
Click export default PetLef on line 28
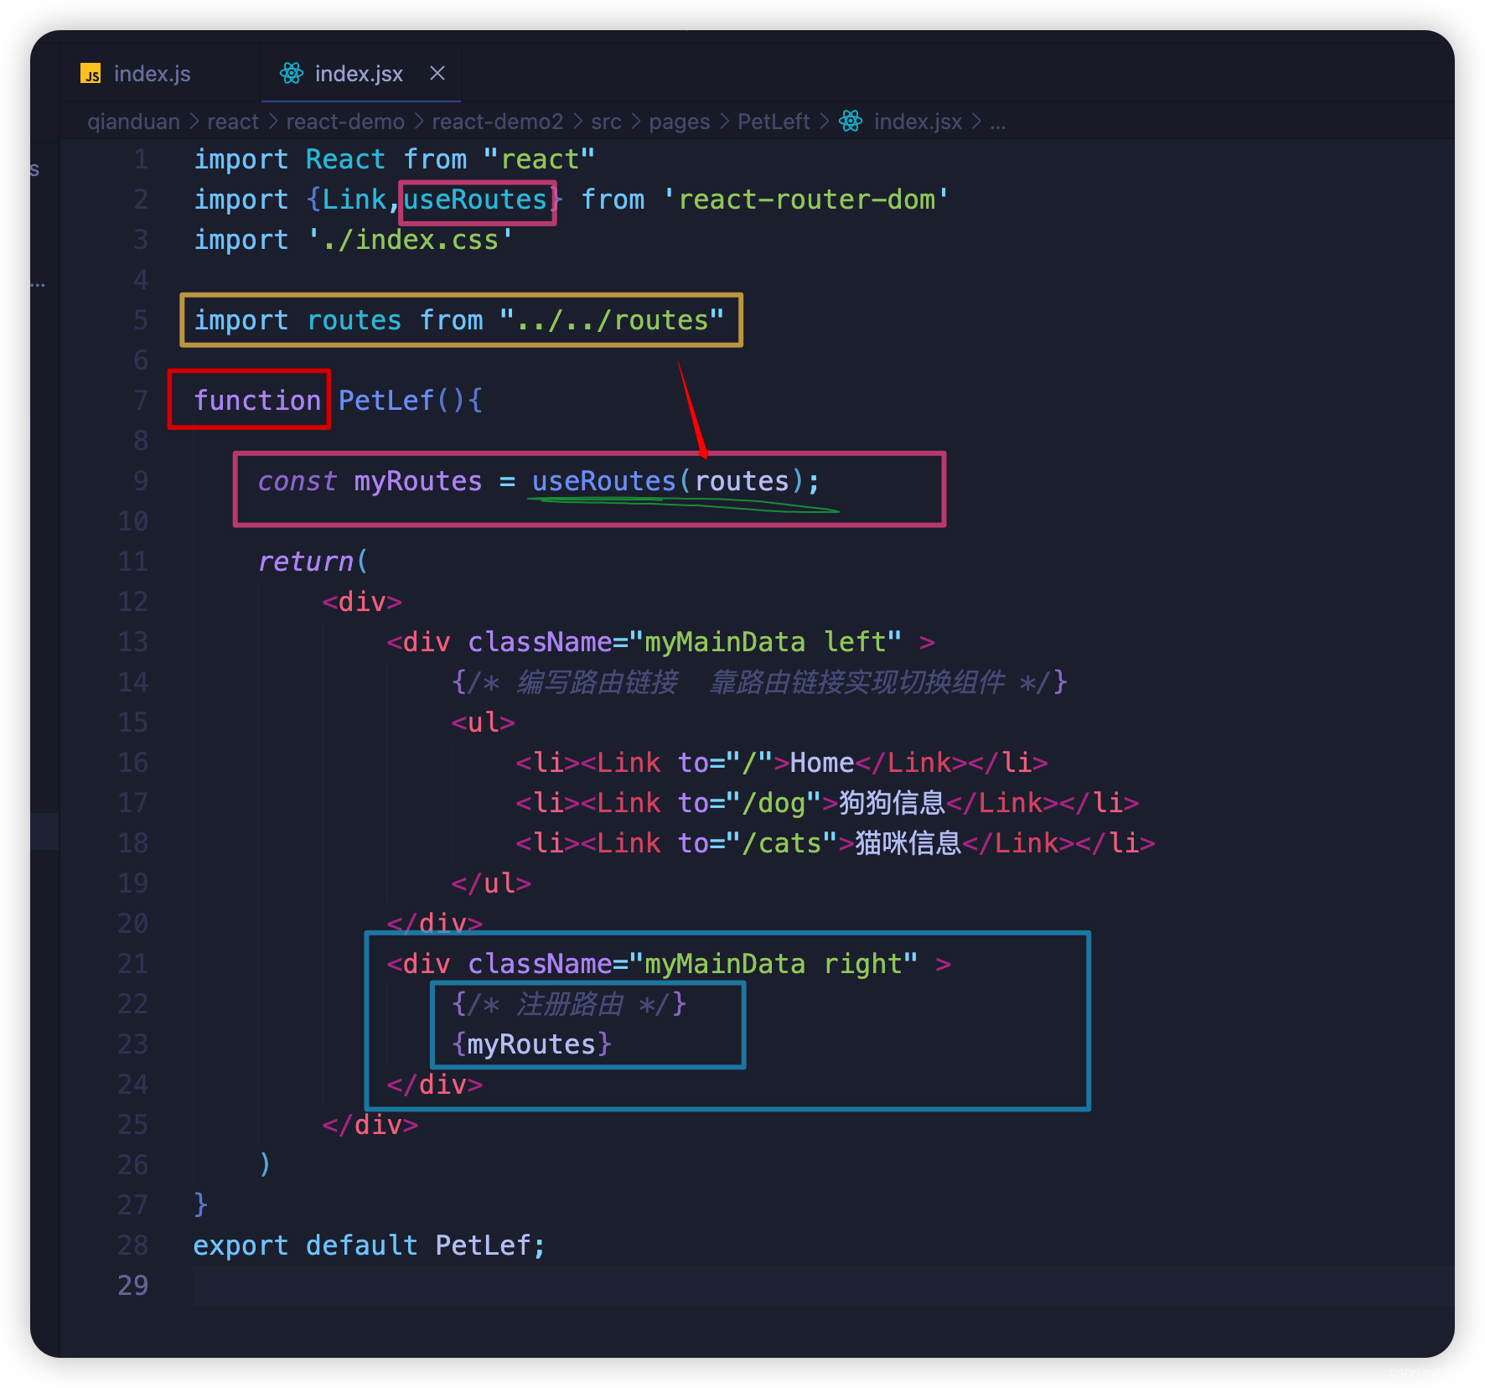tap(369, 1246)
